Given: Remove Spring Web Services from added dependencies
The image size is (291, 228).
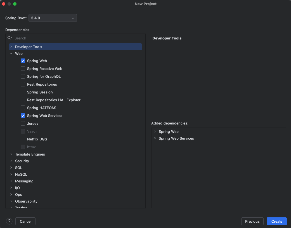Looking at the screenshot, I should click(155, 138).
